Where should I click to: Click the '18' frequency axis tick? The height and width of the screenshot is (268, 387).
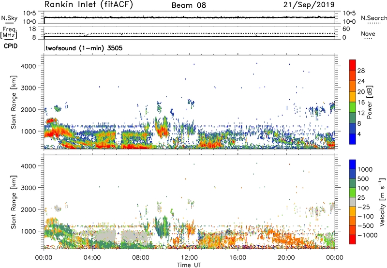point(32,29)
